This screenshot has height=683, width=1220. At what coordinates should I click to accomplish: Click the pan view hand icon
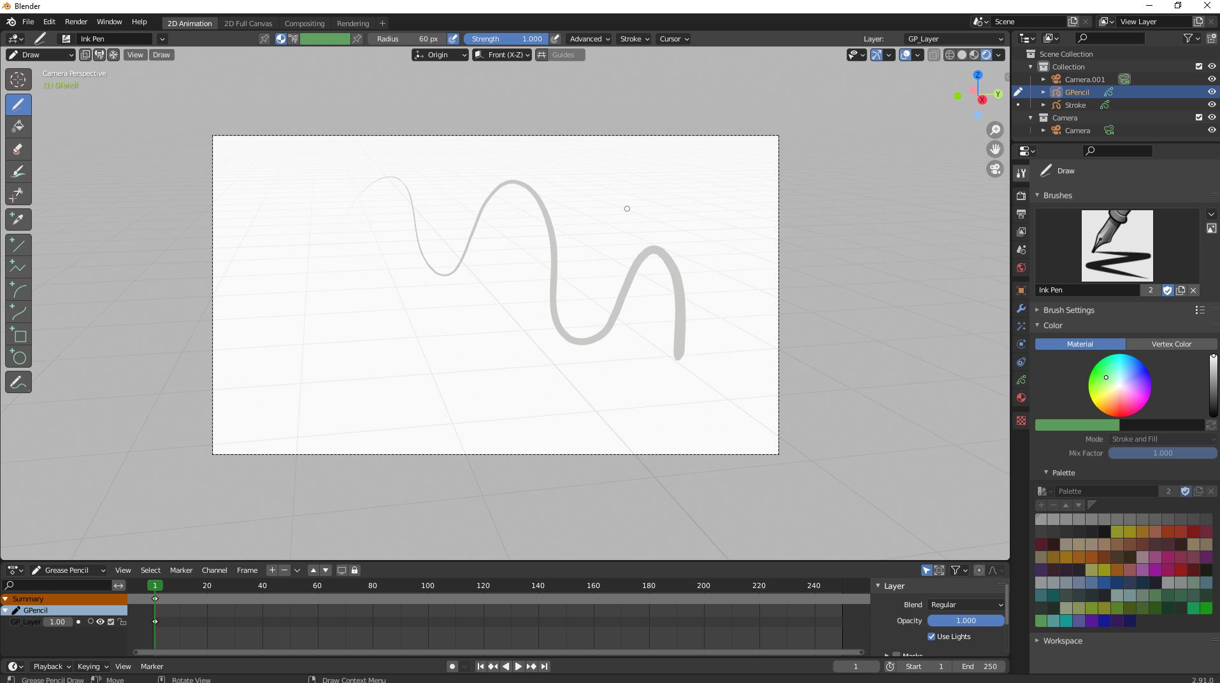point(995,149)
